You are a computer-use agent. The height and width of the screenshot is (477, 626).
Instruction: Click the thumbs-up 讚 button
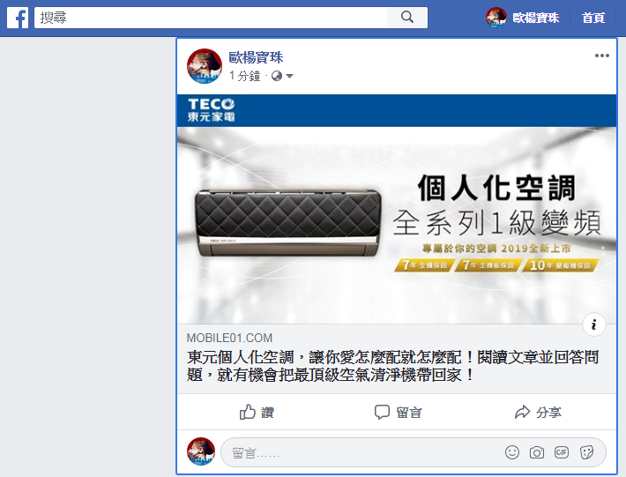[x=257, y=412]
